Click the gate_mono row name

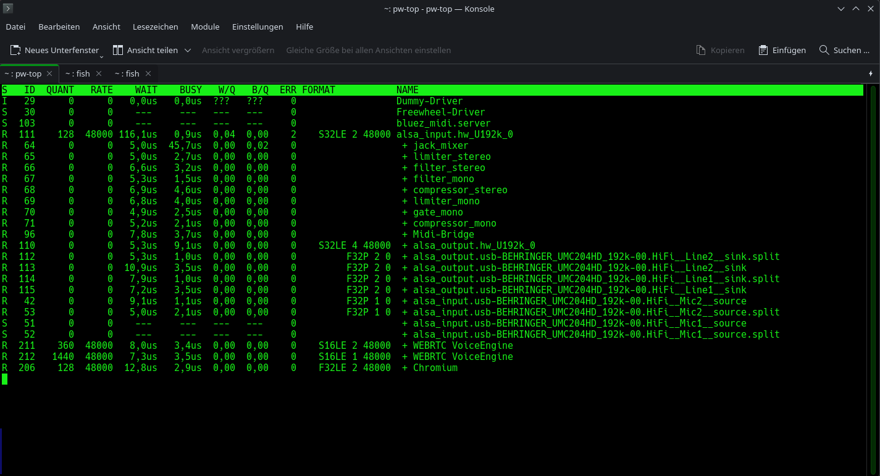pos(438,212)
